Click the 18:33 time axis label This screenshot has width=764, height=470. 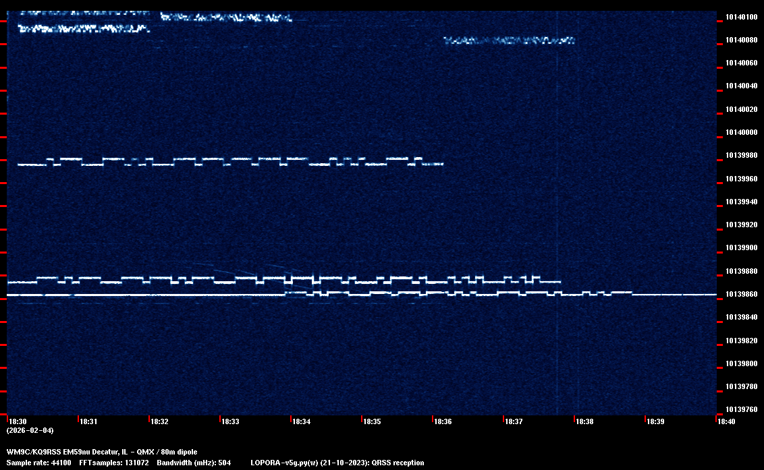click(230, 421)
